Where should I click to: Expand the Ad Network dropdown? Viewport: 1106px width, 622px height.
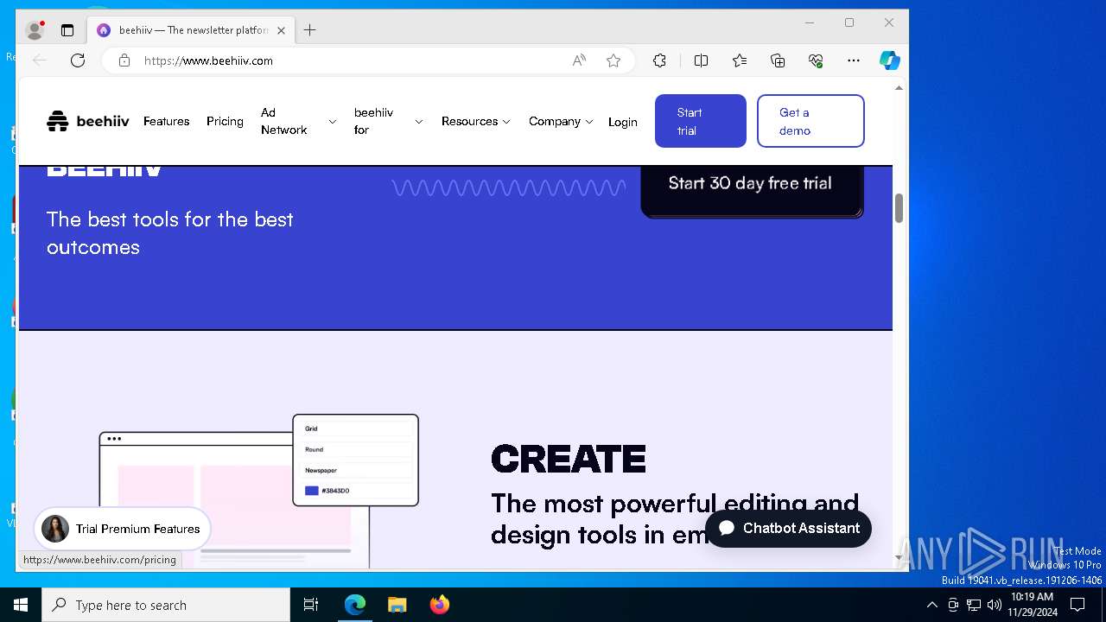[298, 121]
